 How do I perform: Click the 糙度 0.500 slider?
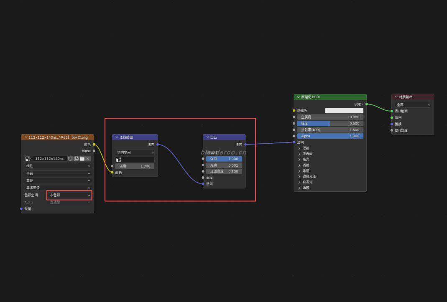click(x=330, y=123)
